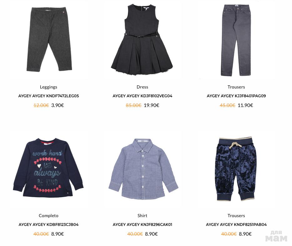
Task: Open the blue checked shirt image
Action: [143, 169]
